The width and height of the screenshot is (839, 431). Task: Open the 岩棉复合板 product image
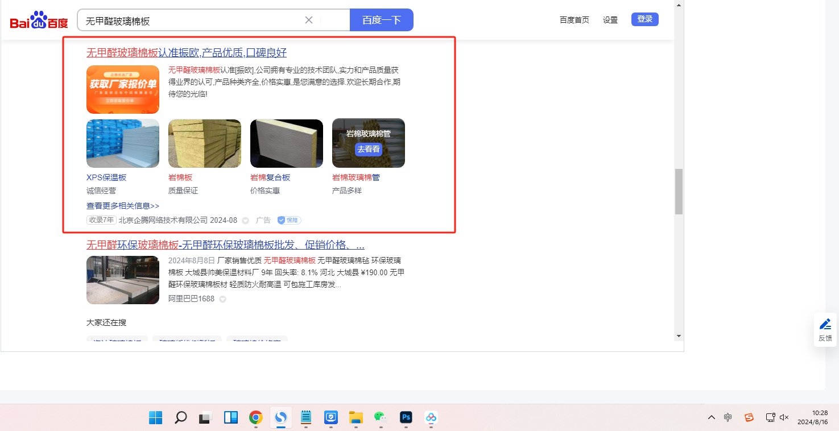pyautogui.click(x=287, y=143)
